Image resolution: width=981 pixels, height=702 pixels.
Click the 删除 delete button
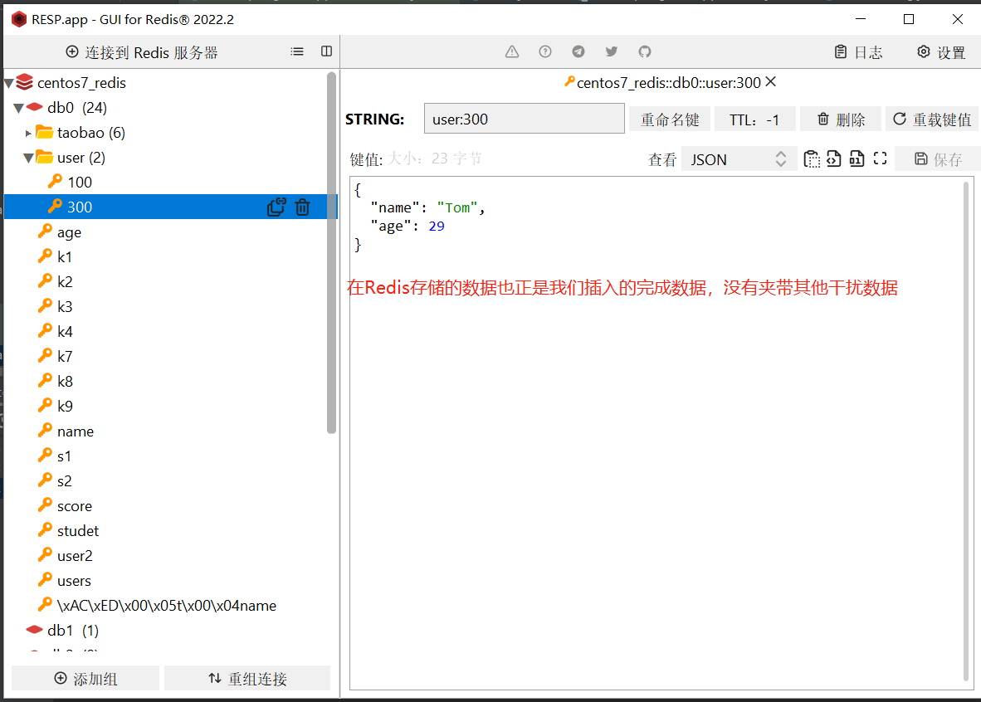coord(841,119)
